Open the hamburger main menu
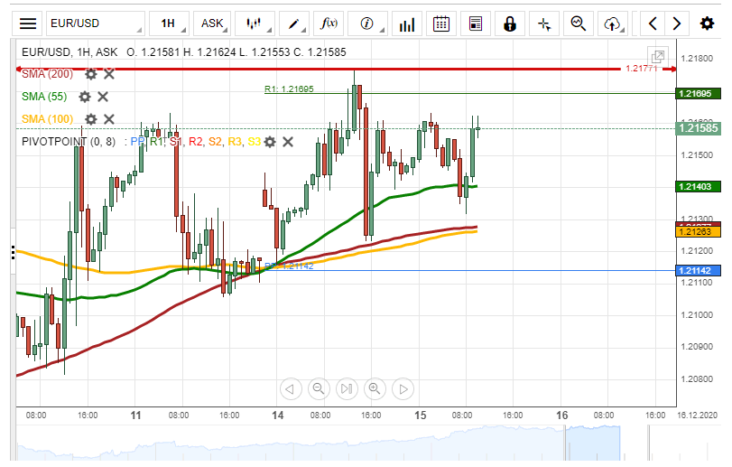This screenshot has width=732, height=467. point(28,23)
